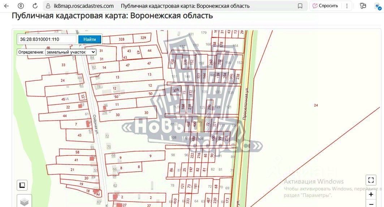Click parcel labeled 86
384x207 pixels.
[x=171, y=169]
